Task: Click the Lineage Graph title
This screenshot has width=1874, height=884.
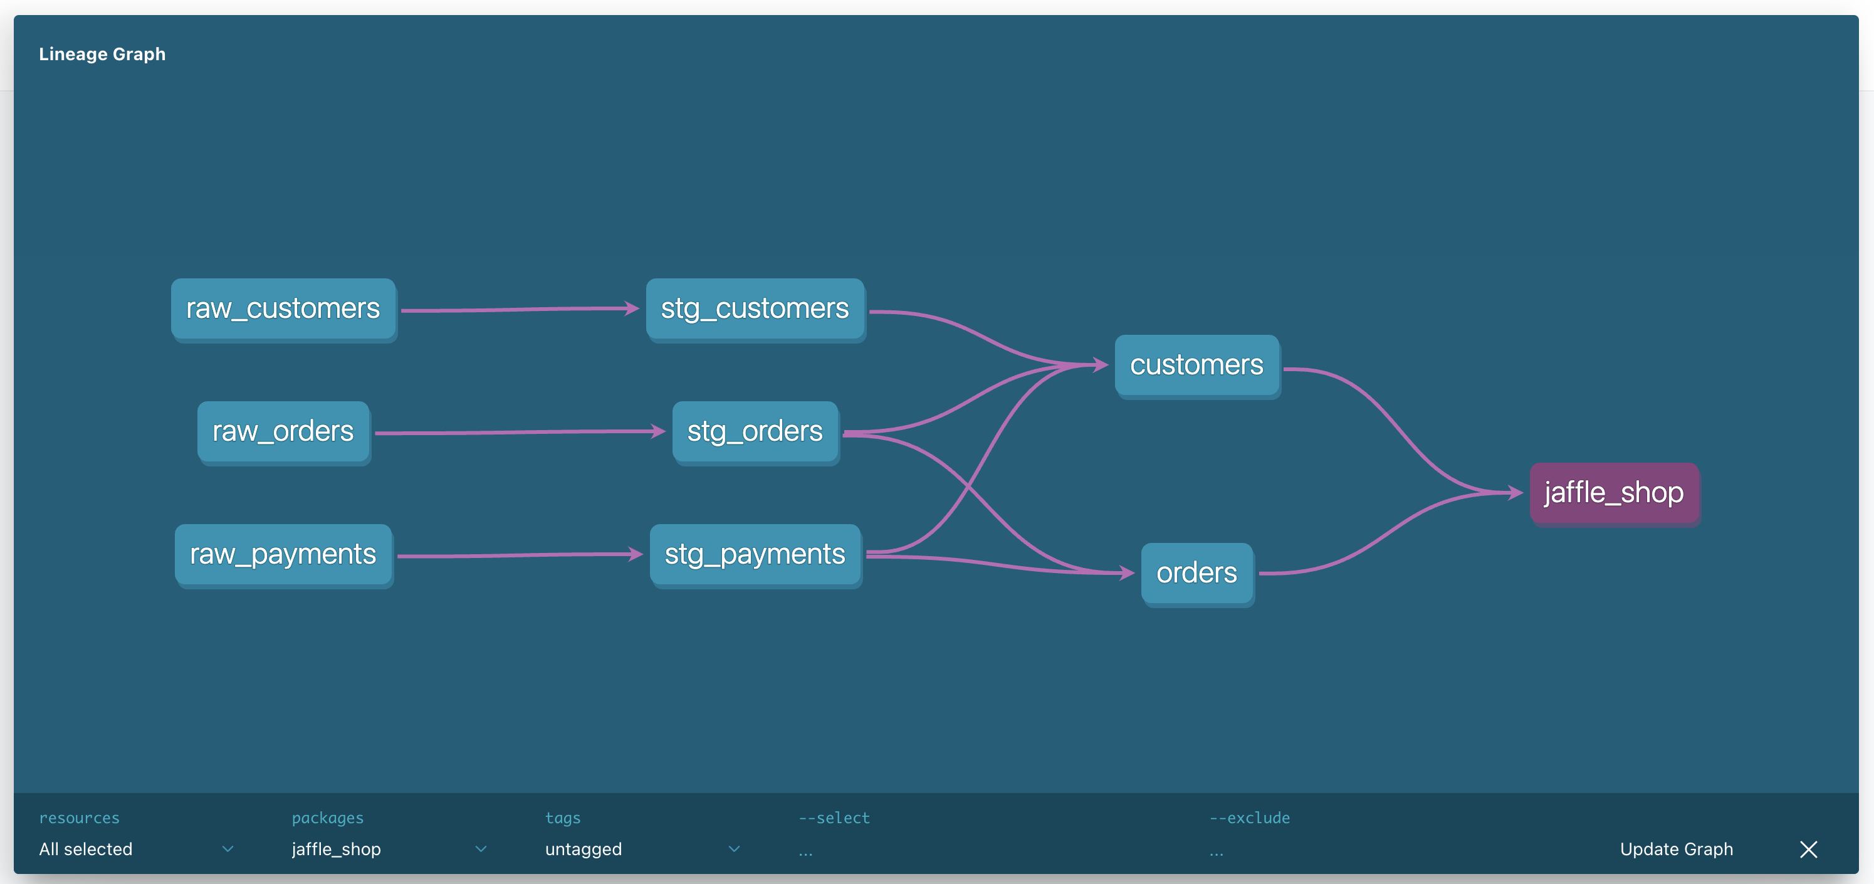Action: [102, 55]
